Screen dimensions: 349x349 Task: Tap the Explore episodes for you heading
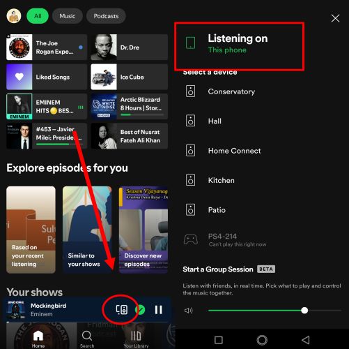67,168
